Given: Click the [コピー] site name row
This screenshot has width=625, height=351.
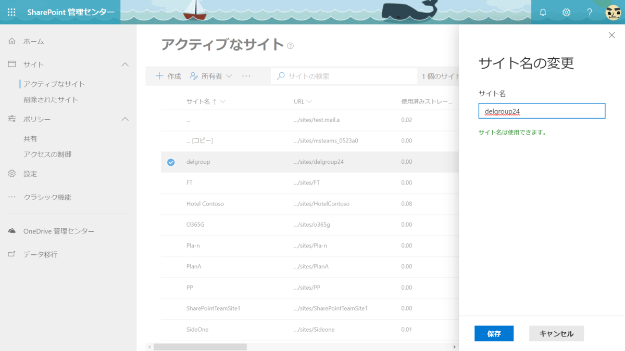Looking at the screenshot, I should point(309,141).
